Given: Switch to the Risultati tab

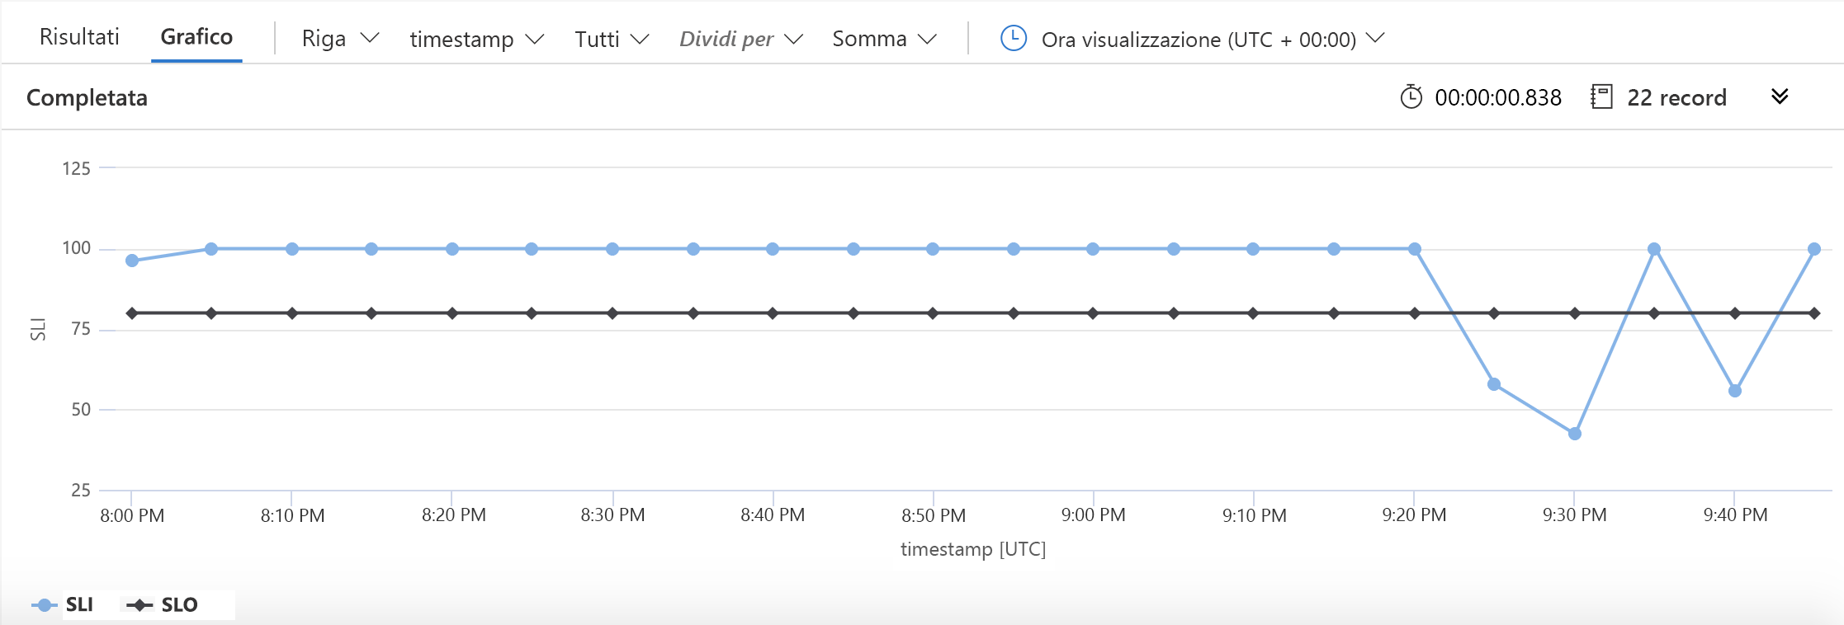Looking at the screenshot, I should (x=79, y=37).
